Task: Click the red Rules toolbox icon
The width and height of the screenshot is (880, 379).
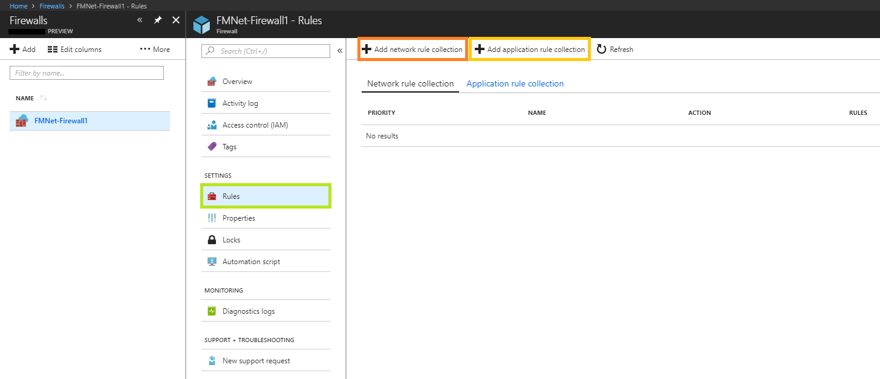Action: click(x=212, y=196)
